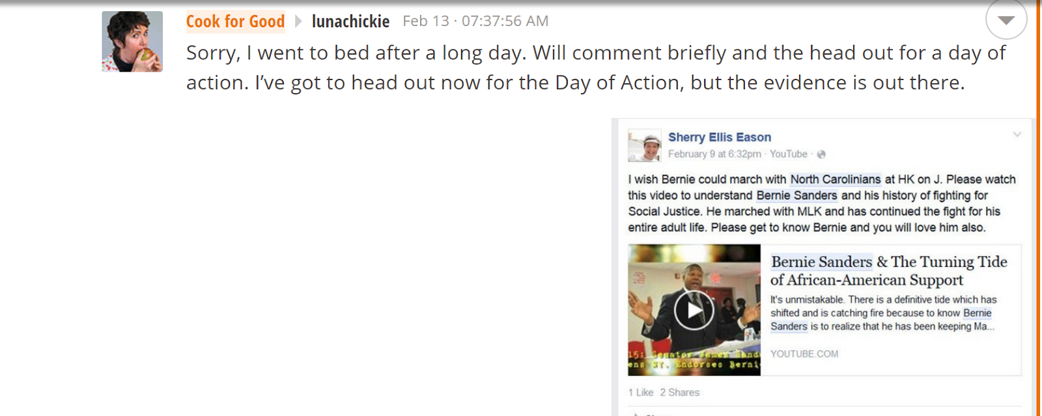The image size is (1042, 416).
Task: Click the Cook for Good commenter avatar
Action: tap(132, 42)
